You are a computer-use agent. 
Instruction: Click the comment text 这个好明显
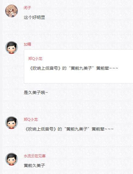[34, 17]
